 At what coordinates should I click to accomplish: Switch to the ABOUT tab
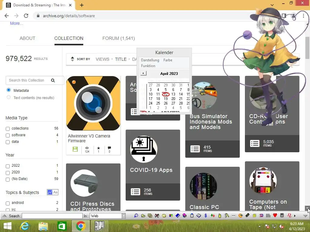(27, 38)
